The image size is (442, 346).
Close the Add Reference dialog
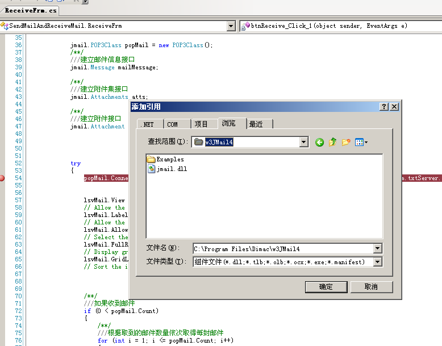(394, 107)
